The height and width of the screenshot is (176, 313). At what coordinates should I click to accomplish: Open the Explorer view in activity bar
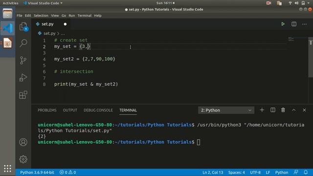click(x=23, y=26)
